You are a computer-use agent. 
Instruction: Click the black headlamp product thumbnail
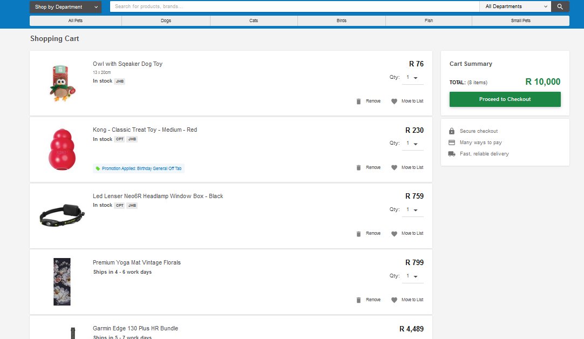point(62,215)
